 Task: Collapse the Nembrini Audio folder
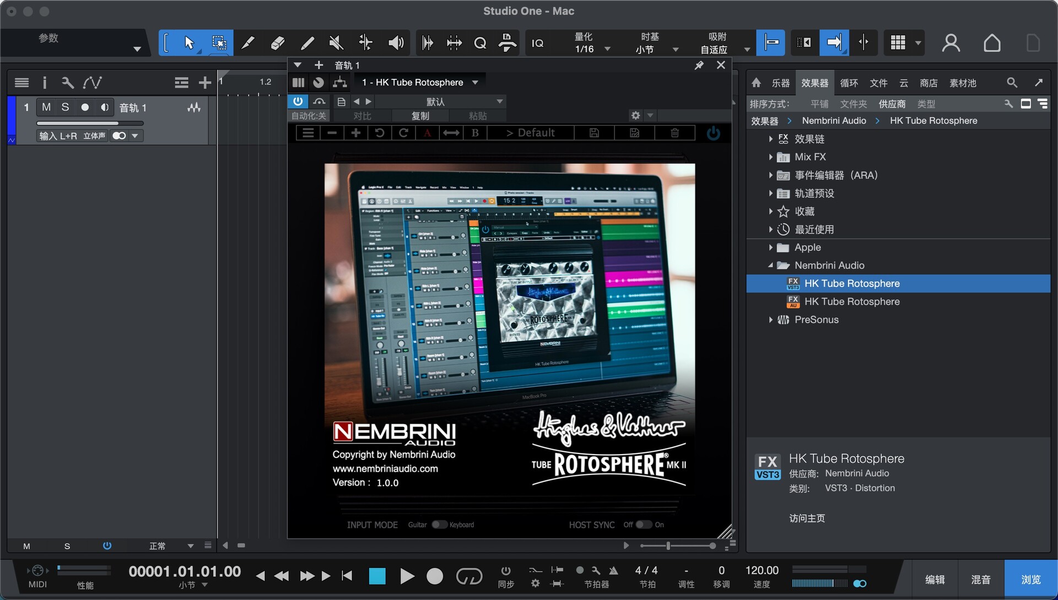tap(770, 266)
